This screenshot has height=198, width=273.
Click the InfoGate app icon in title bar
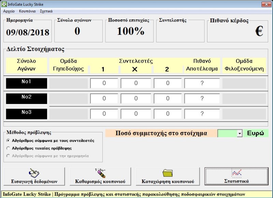click(x=4, y=4)
